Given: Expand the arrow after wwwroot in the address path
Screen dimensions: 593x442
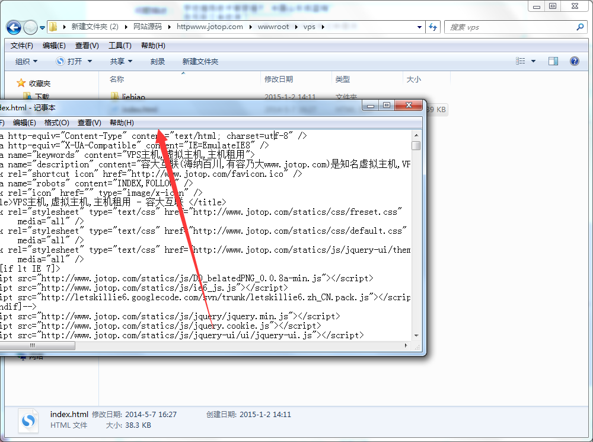Looking at the screenshot, I should click(296, 27).
